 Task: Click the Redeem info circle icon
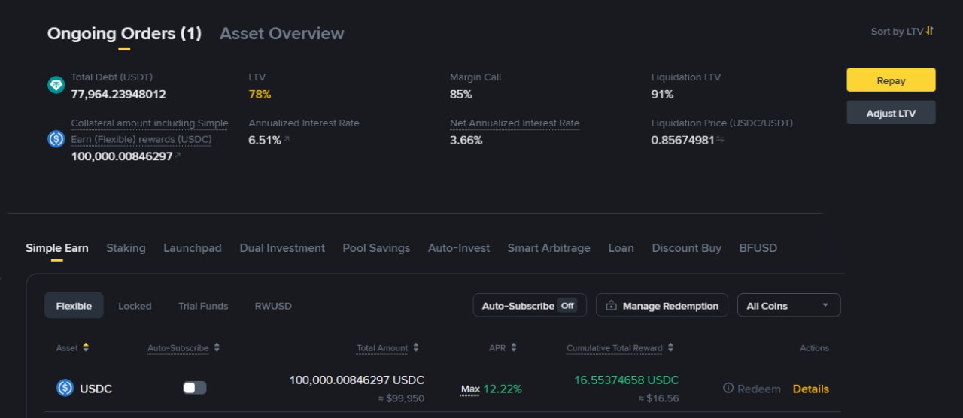point(728,389)
